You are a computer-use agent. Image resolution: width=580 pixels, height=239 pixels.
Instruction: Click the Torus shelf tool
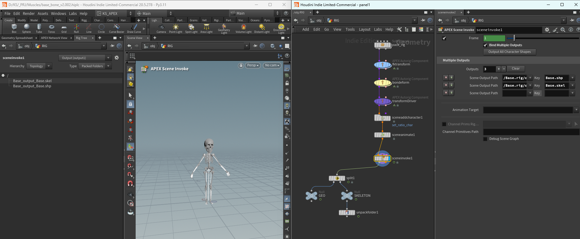[51, 28]
